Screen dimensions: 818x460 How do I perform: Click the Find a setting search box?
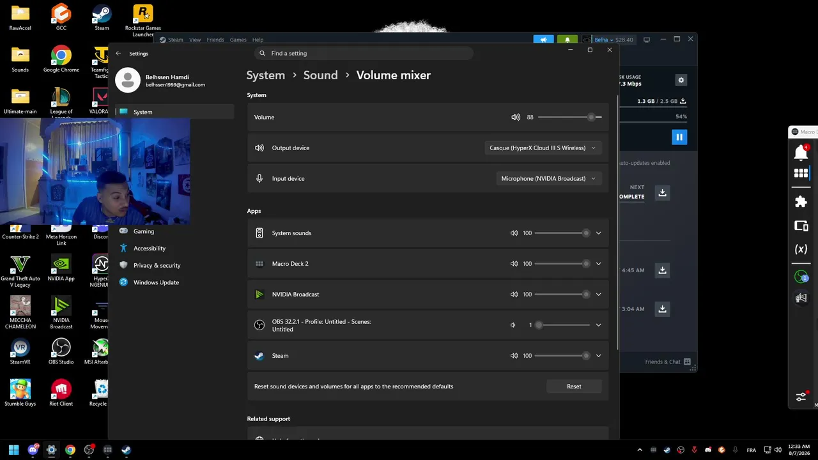point(364,54)
